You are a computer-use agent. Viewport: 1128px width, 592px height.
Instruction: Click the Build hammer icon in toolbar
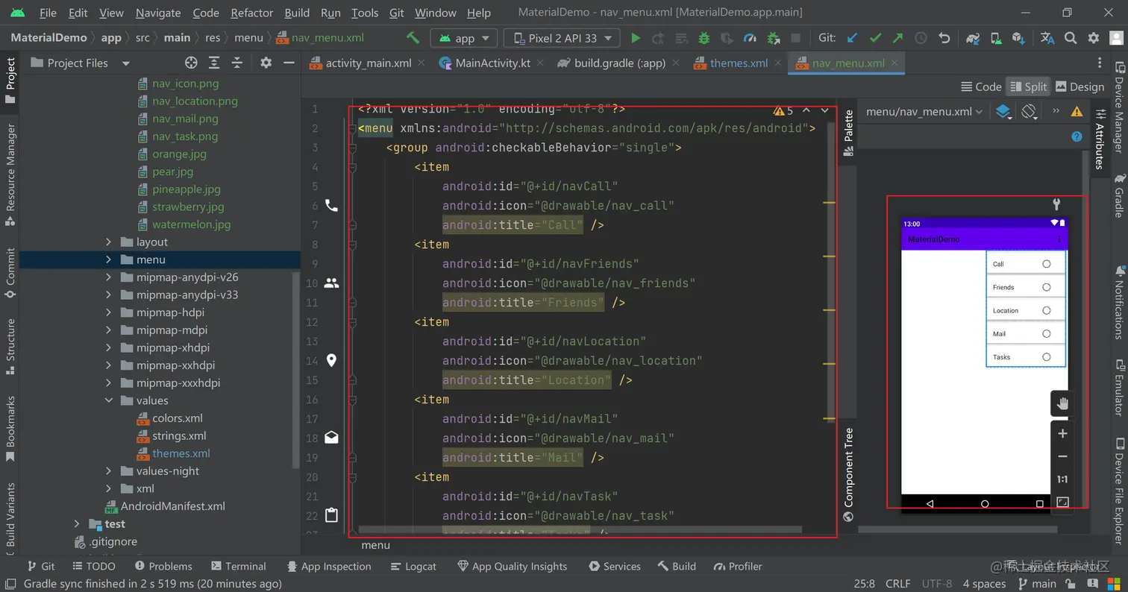point(413,38)
